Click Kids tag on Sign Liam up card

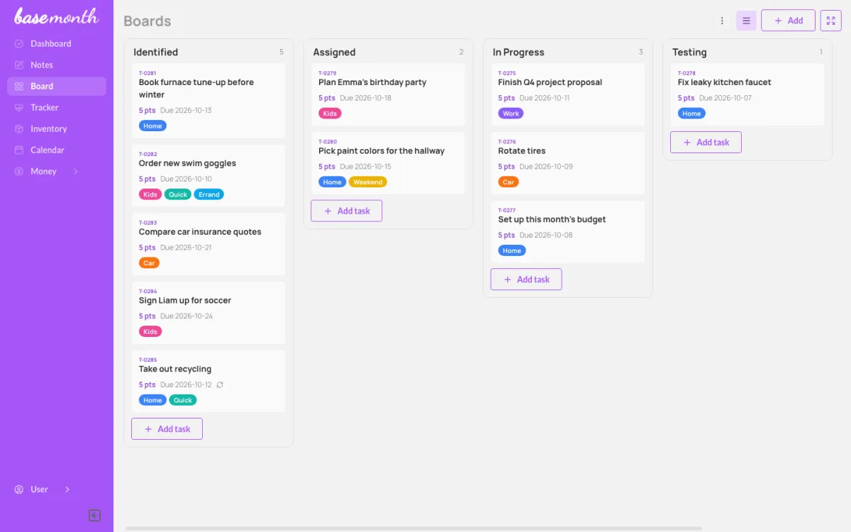(x=150, y=331)
